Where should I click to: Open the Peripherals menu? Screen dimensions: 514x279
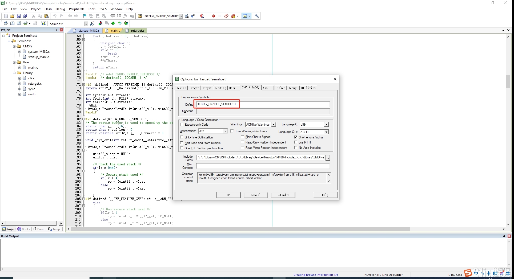pos(77,9)
